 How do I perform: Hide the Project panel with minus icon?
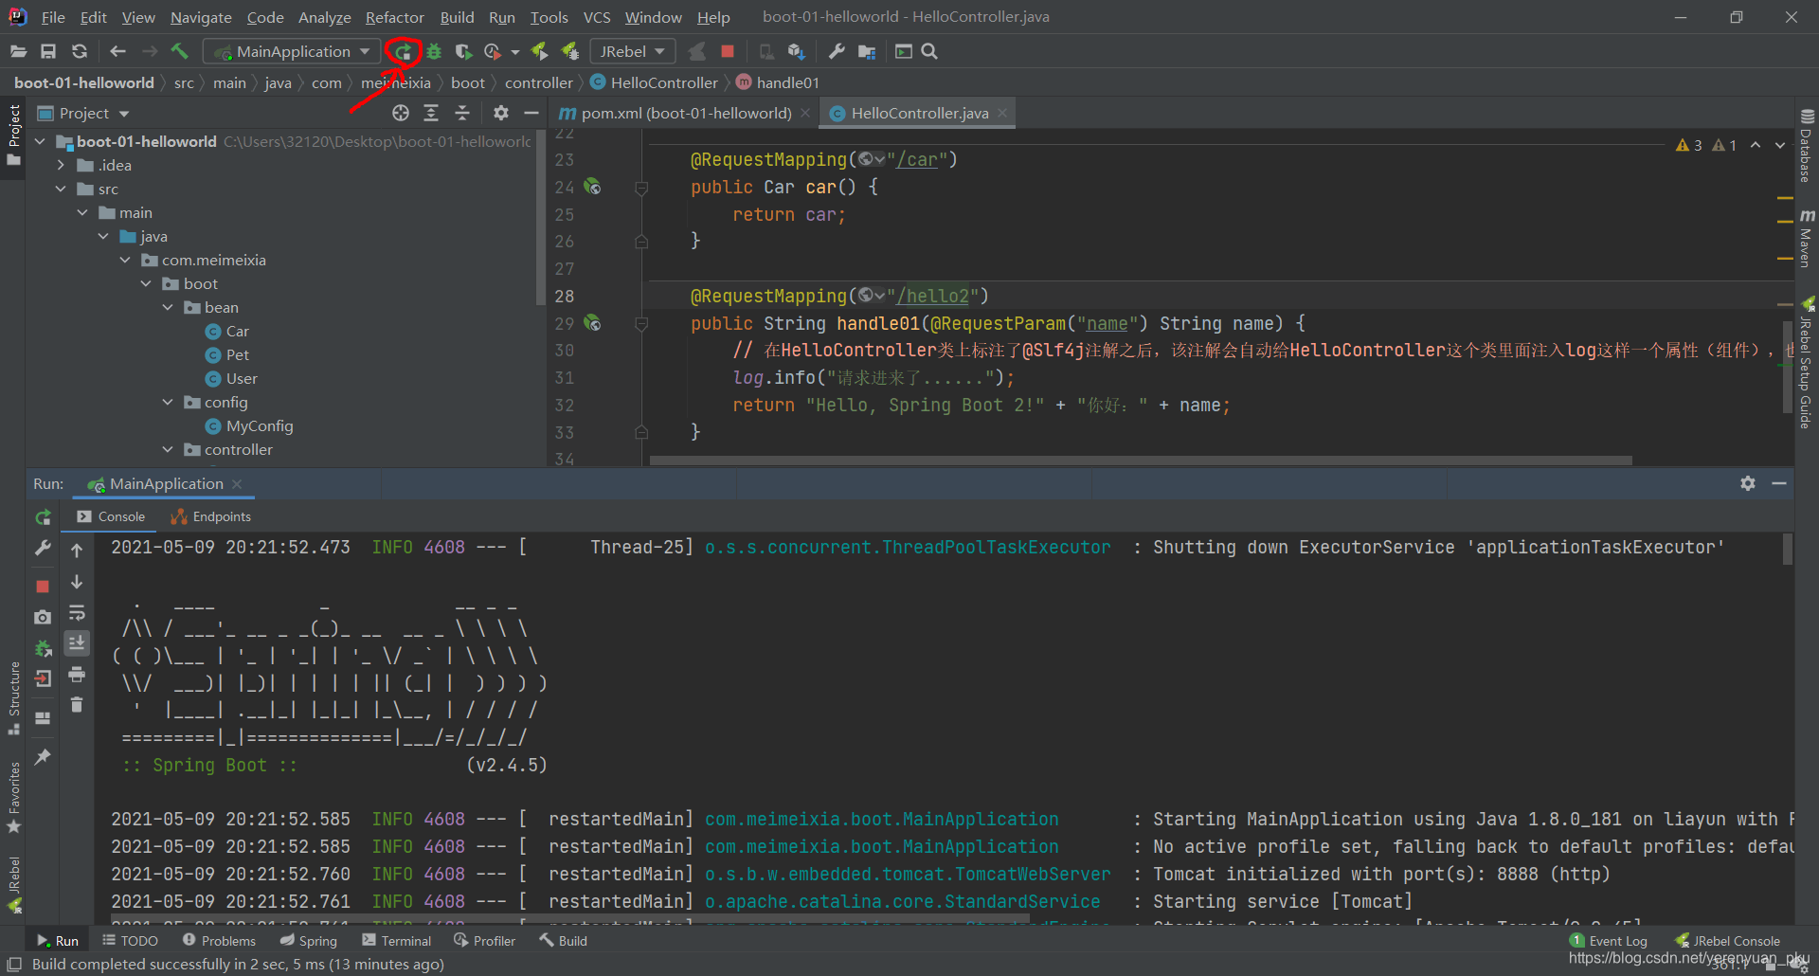tap(531, 113)
